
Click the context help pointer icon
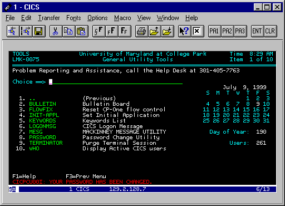click(184, 31)
